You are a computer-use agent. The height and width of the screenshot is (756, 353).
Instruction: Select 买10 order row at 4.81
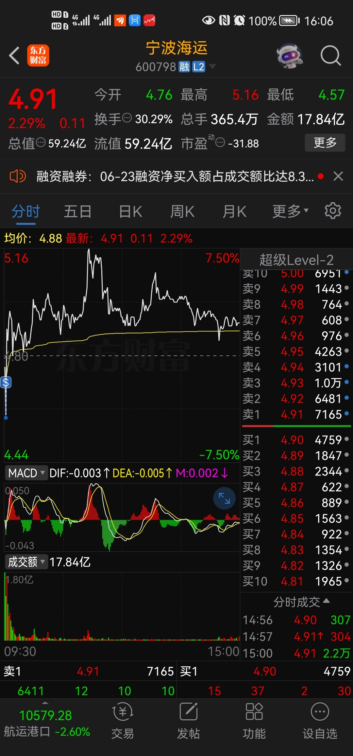click(296, 581)
